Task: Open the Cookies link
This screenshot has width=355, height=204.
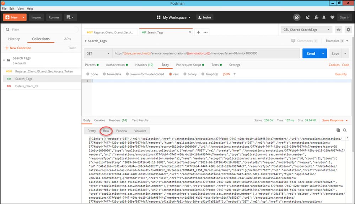Action: [334, 65]
